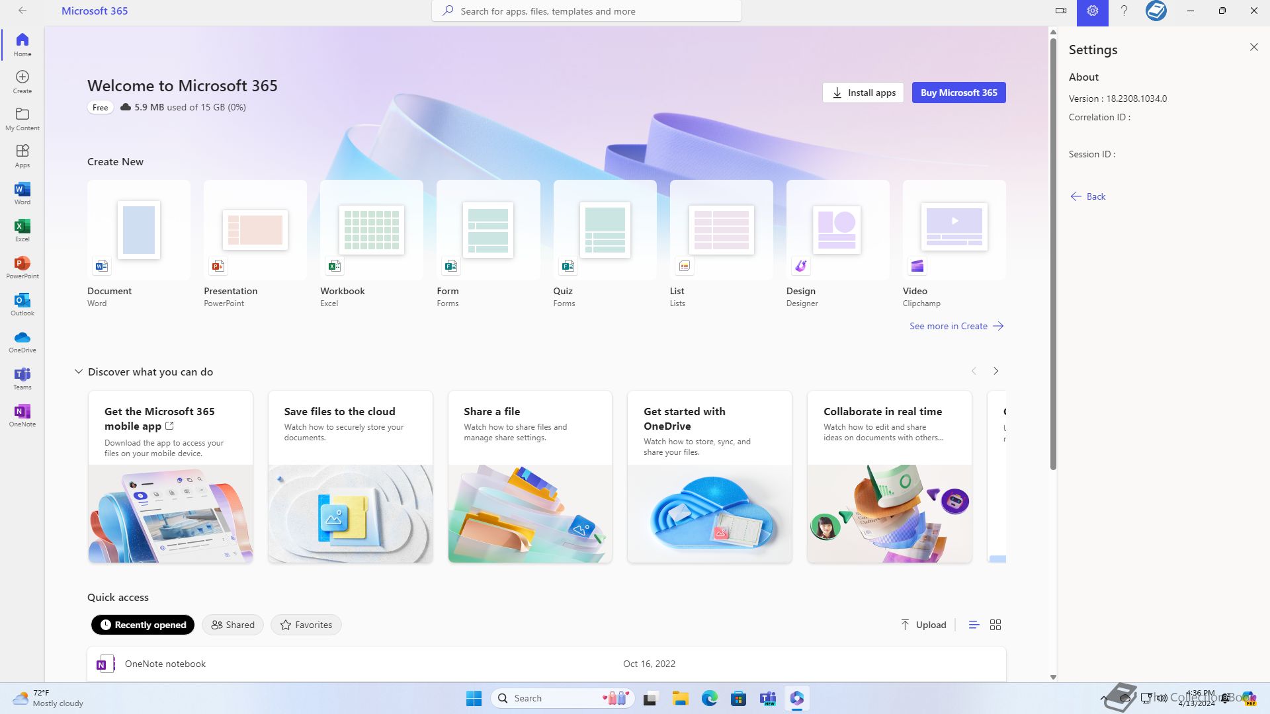
Task: Click Back link in Settings
Action: point(1088,196)
